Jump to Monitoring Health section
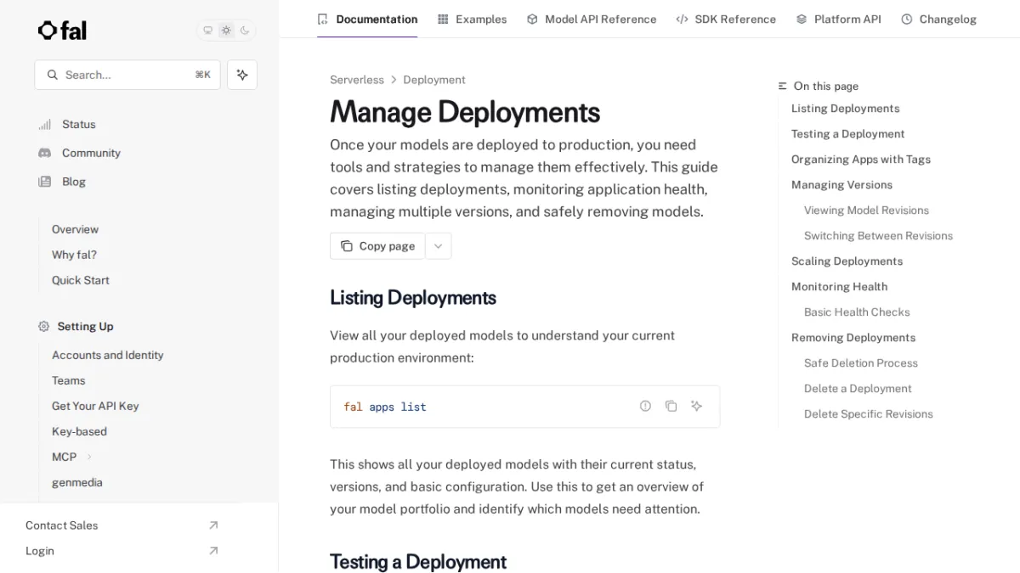This screenshot has width=1020, height=573. pos(839,287)
